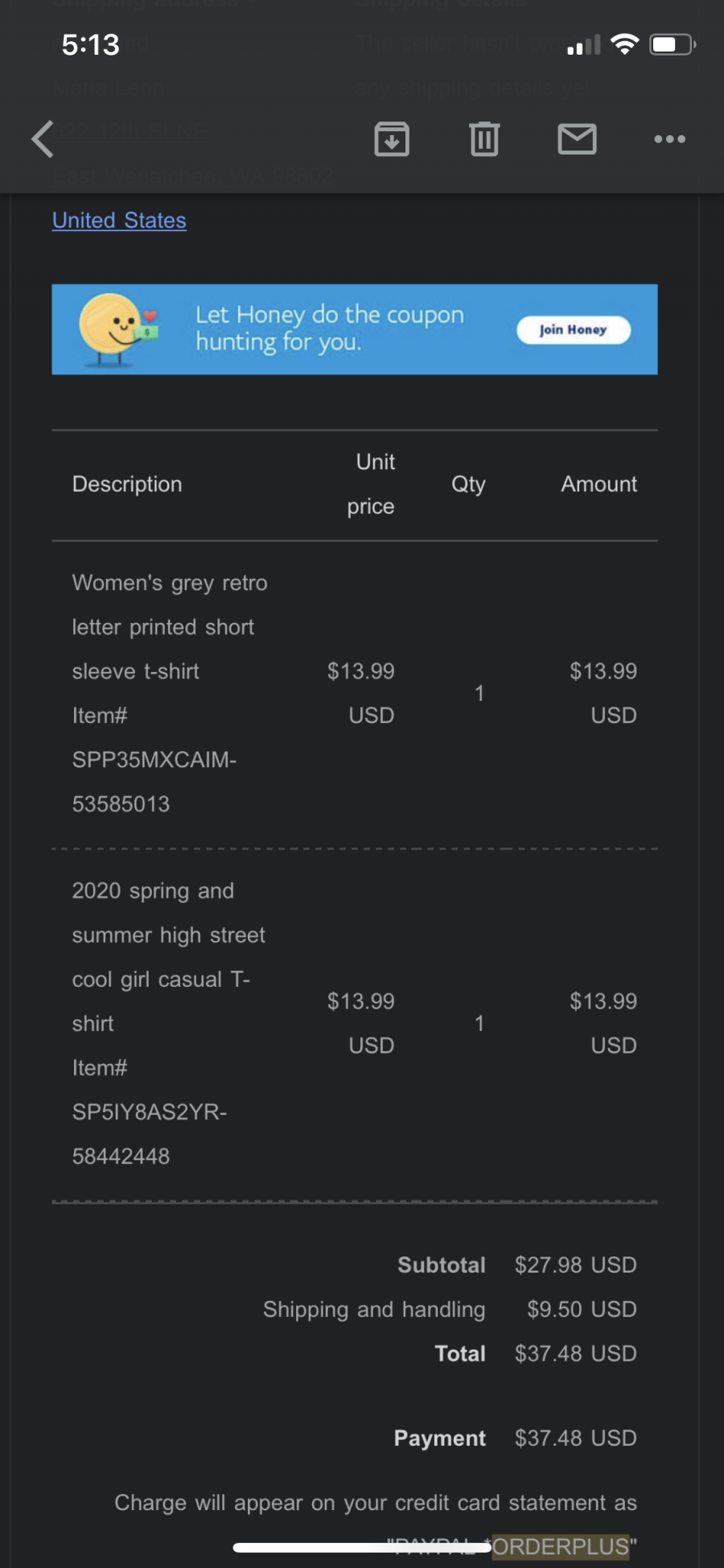Archive this email with the archive icon
The width and height of the screenshot is (724, 1568).
[x=392, y=139]
